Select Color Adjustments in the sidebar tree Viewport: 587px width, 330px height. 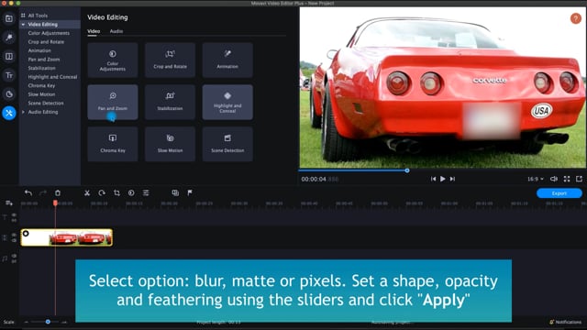pos(49,33)
